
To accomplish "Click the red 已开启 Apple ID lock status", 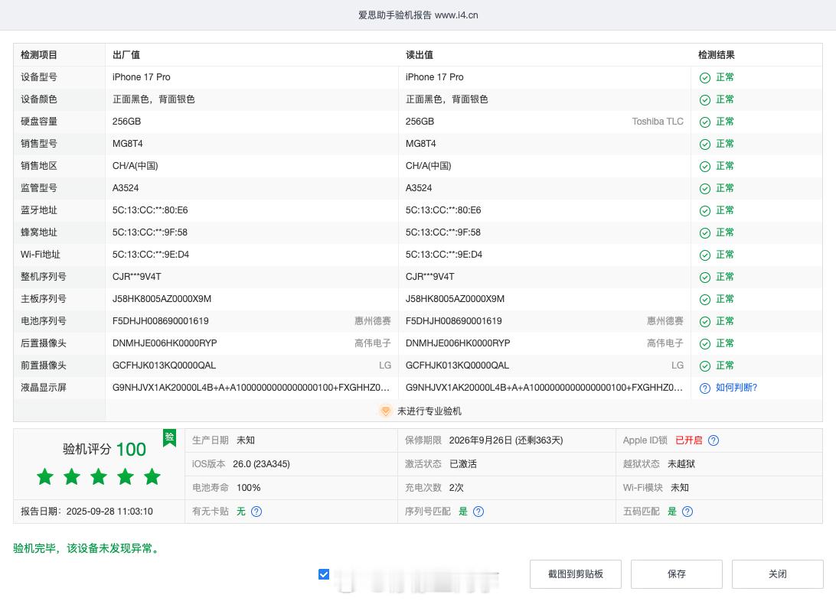I will click(689, 440).
